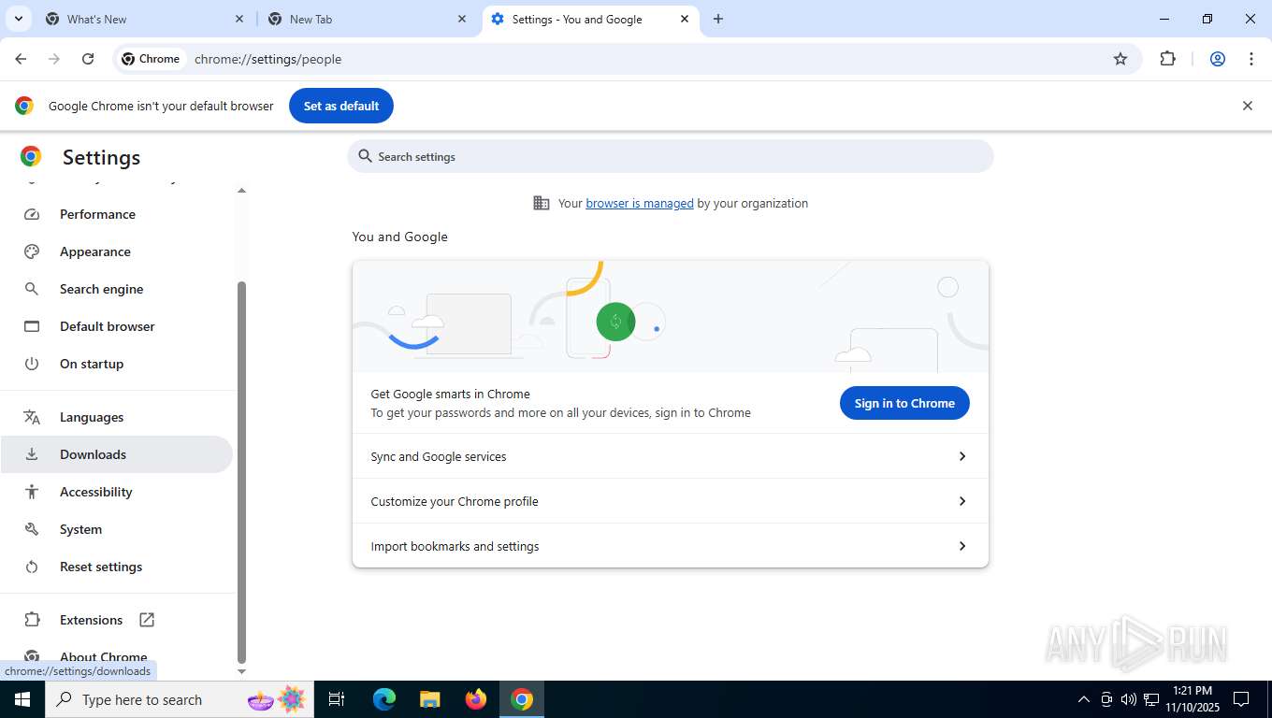Click the magnifier in Search settings

366,156
